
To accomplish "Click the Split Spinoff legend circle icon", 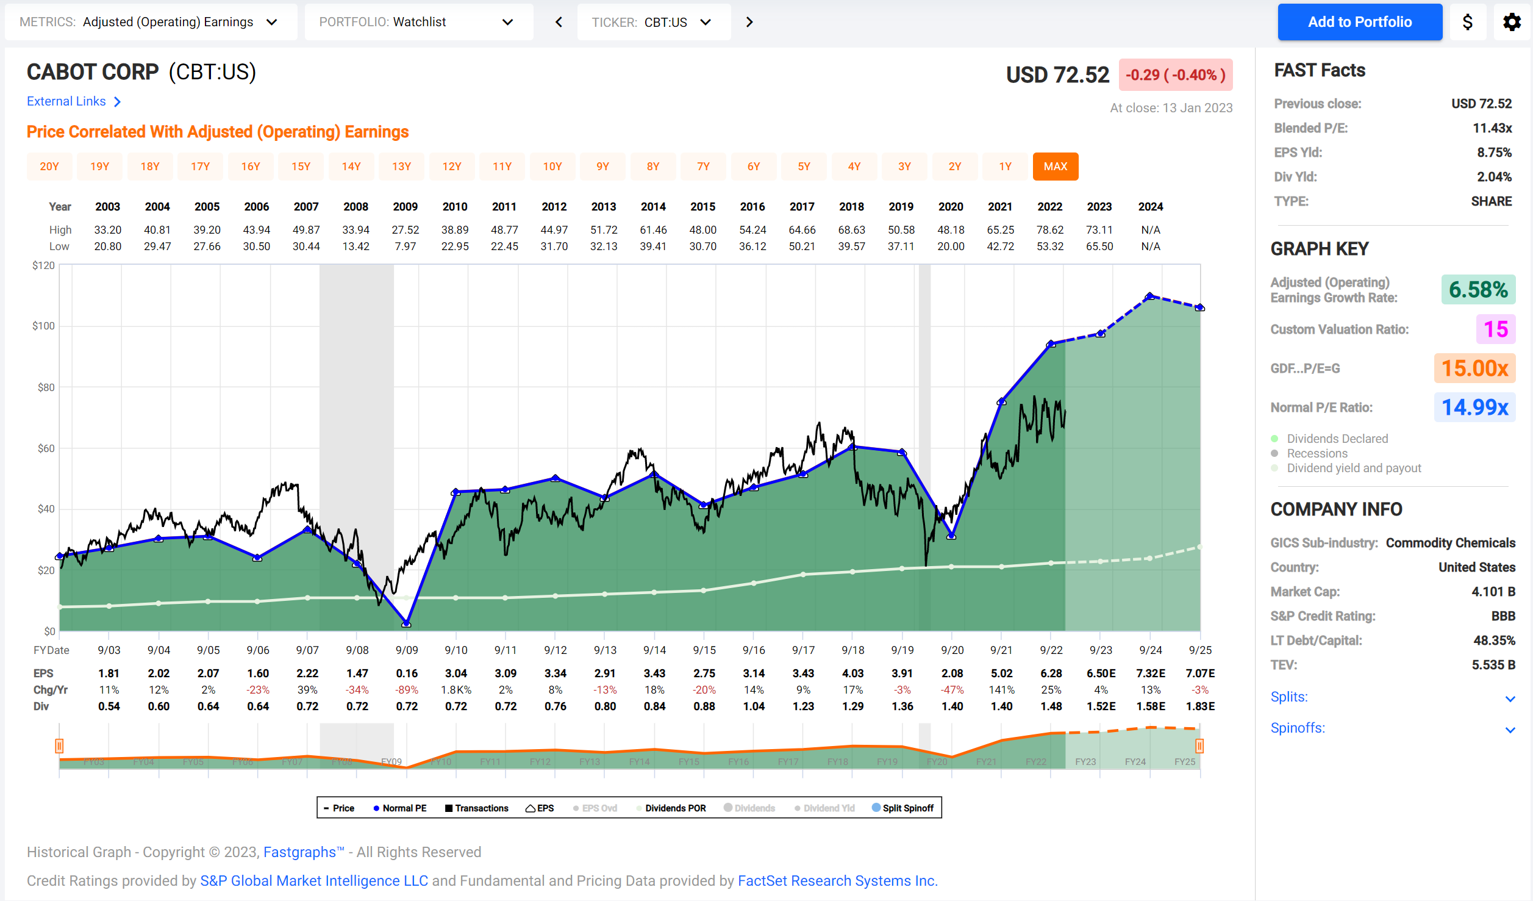I will (x=876, y=808).
